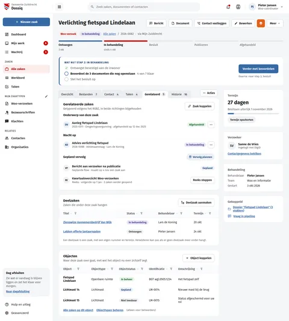Viewport: 289px width, 321px height.
Task: Click Termijn opschorten
Action: tap(241, 119)
